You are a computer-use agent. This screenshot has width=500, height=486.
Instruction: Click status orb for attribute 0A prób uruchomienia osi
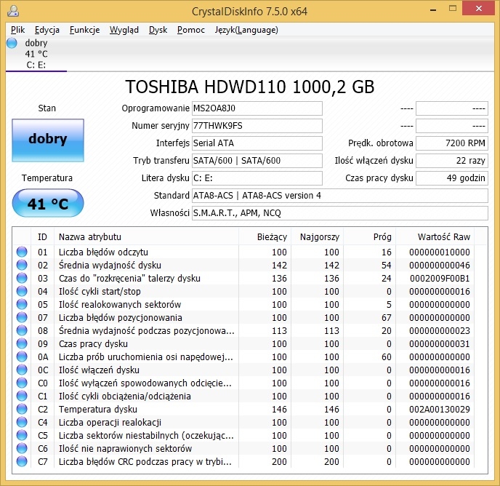click(x=22, y=356)
